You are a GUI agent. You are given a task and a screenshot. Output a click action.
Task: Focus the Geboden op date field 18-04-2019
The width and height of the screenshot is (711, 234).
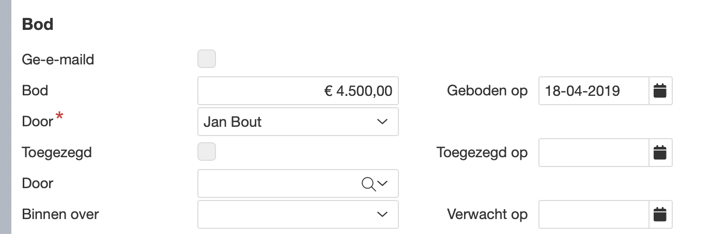point(593,91)
